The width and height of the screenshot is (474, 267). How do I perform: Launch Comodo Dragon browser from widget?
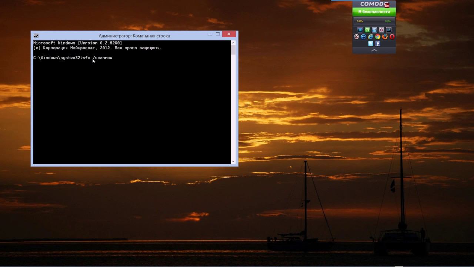click(356, 37)
